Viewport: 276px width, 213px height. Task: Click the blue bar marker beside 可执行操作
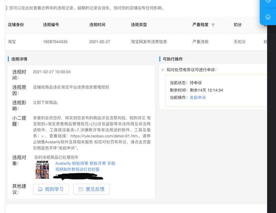point(160,59)
